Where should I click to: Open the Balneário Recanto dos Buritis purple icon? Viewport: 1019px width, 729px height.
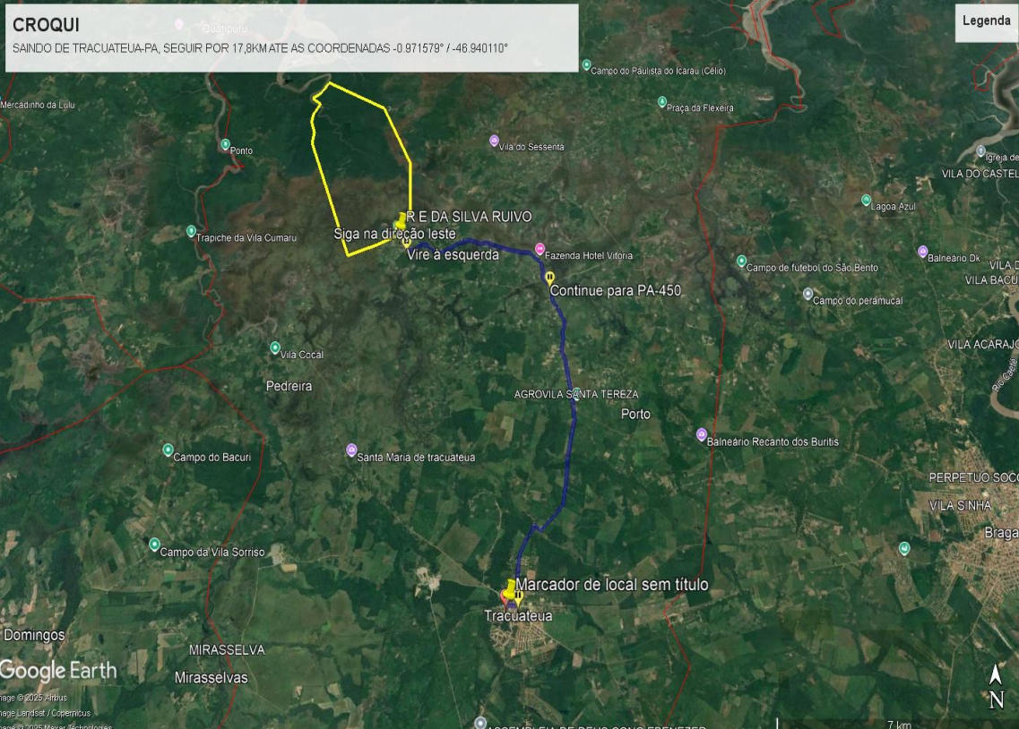[x=702, y=434]
